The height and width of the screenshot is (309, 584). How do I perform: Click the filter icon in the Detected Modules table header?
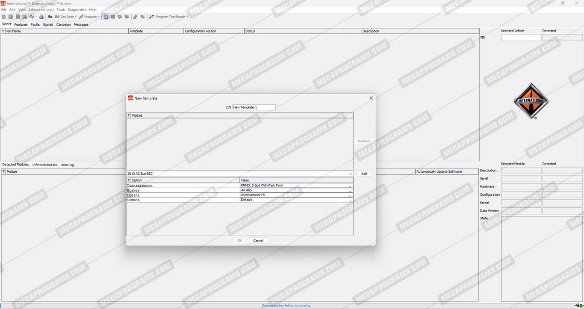[4, 171]
